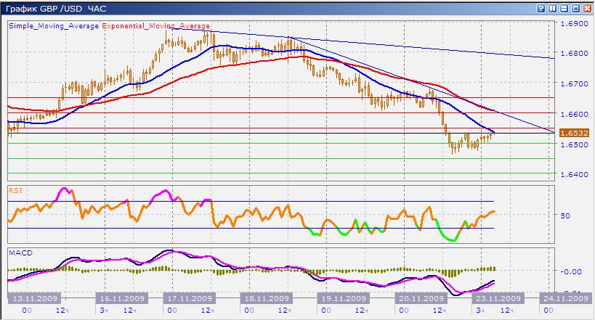The image size is (595, 320).
Task: Jump to the 17.11.2009 date marker
Action: pyautogui.click(x=189, y=298)
